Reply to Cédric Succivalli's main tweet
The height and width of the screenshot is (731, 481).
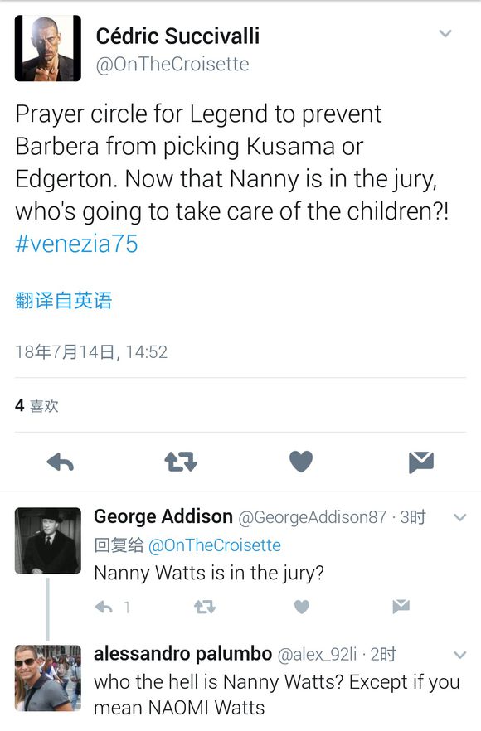click(x=61, y=462)
